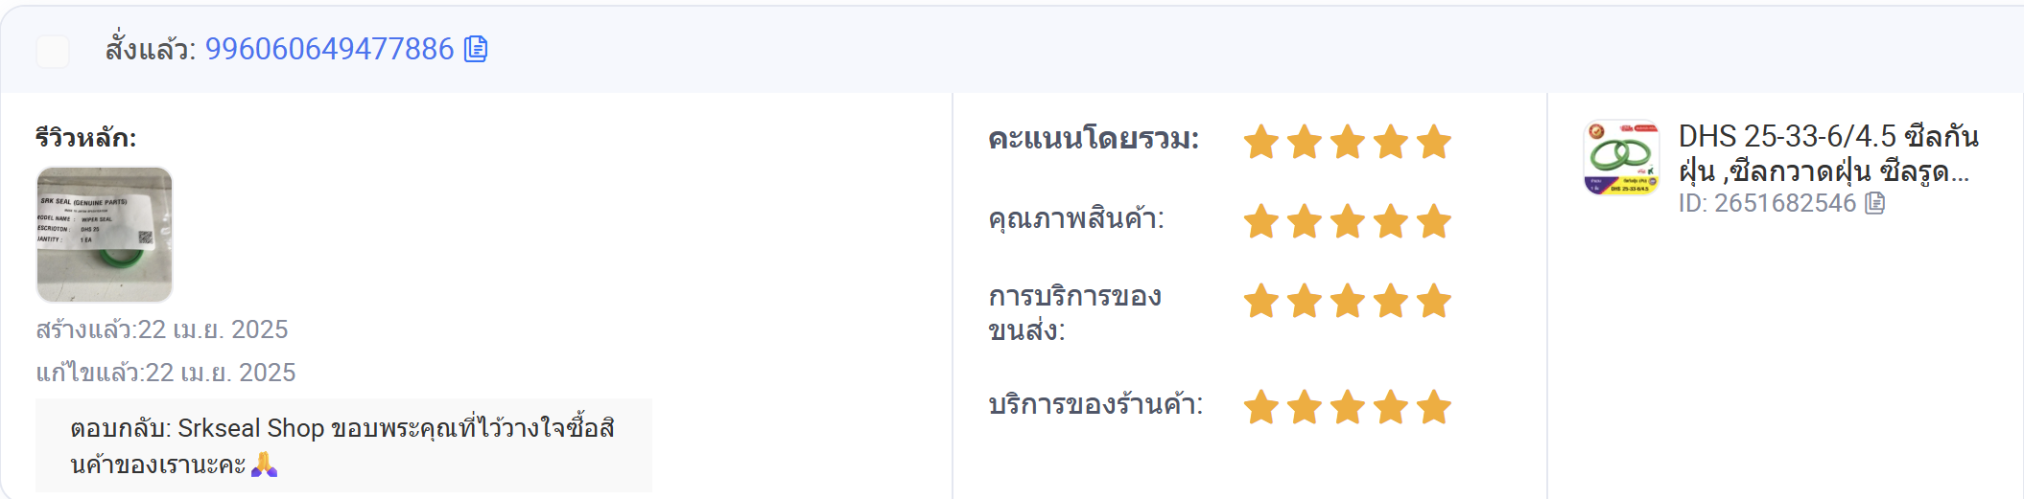Open order number 996060649477886
This screenshot has width=2024, height=499.
click(x=329, y=49)
